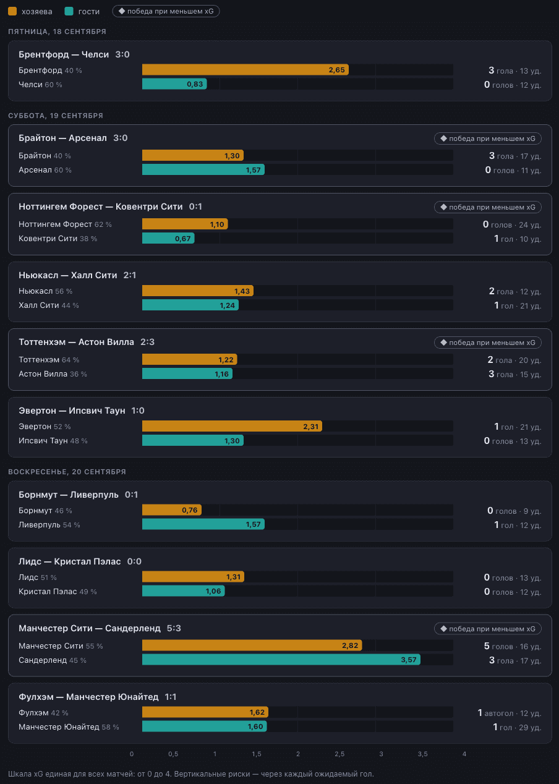The height and width of the screenshot is (784, 559).
Task: Open the Фулхэм — Манчестер Юнайтед 1:1 match title
Action: [98, 697]
